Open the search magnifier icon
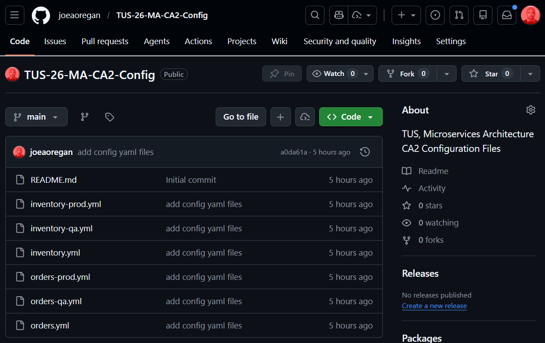 315,15
